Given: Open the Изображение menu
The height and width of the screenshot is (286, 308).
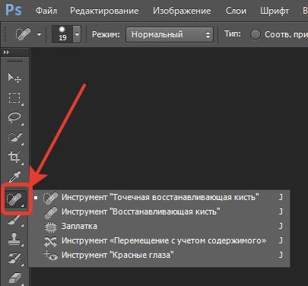Looking at the screenshot, I should (x=182, y=11).
